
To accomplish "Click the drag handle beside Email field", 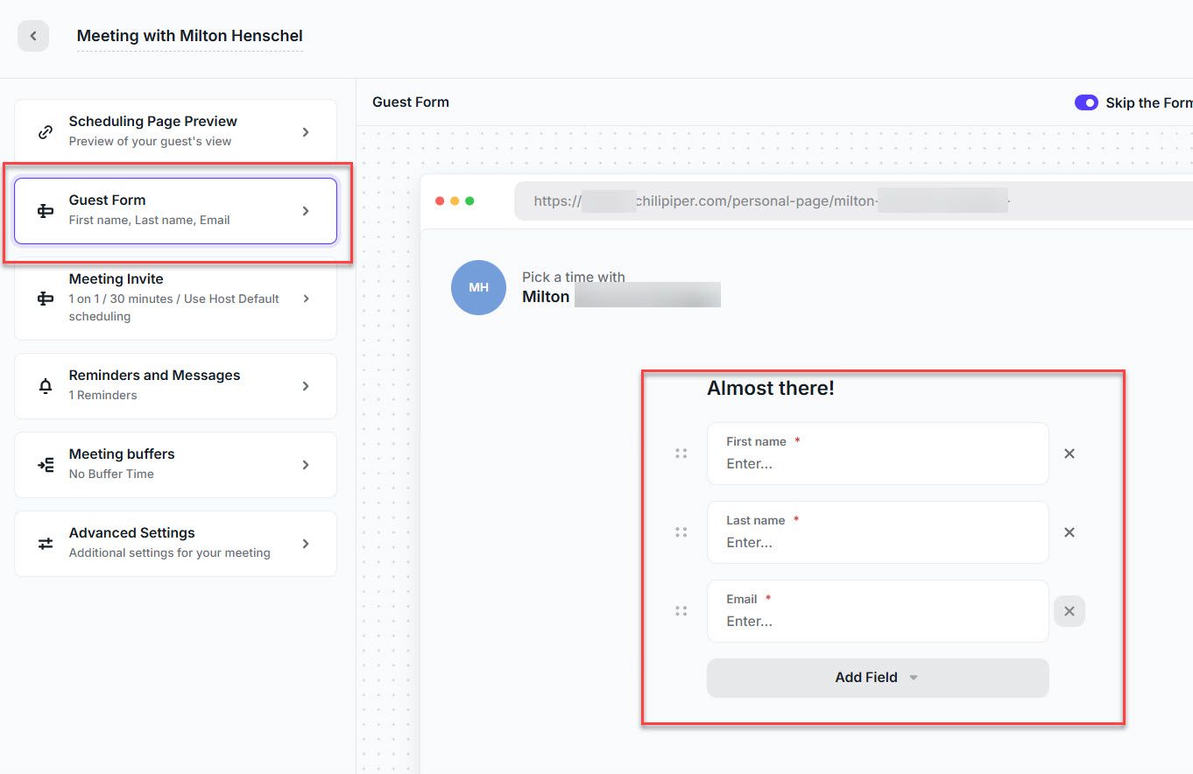I will (x=681, y=611).
